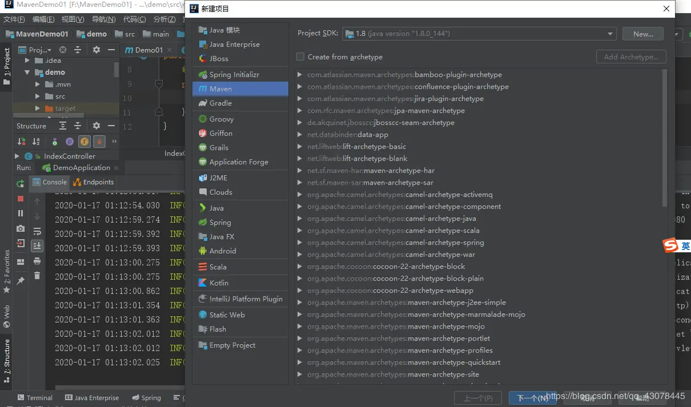Open Favorites side tool window
The height and width of the screenshot is (407, 691).
(x=7, y=271)
